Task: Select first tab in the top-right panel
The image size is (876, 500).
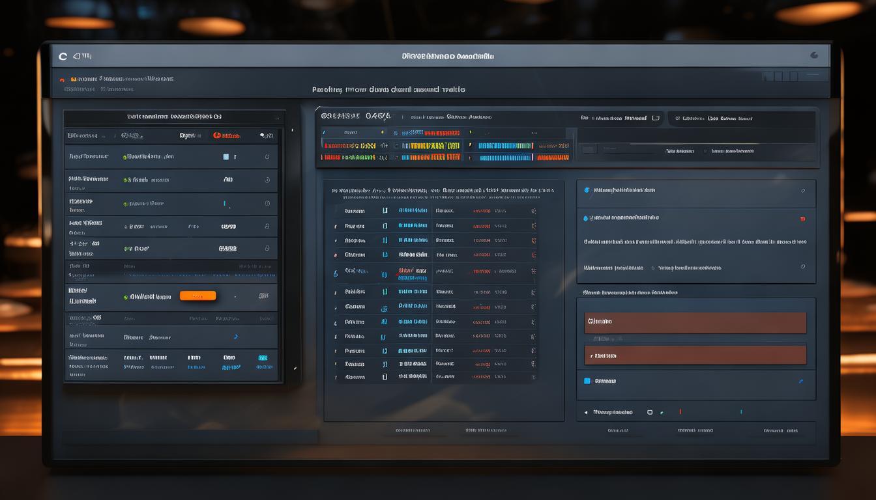Action: tap(619, 118)
